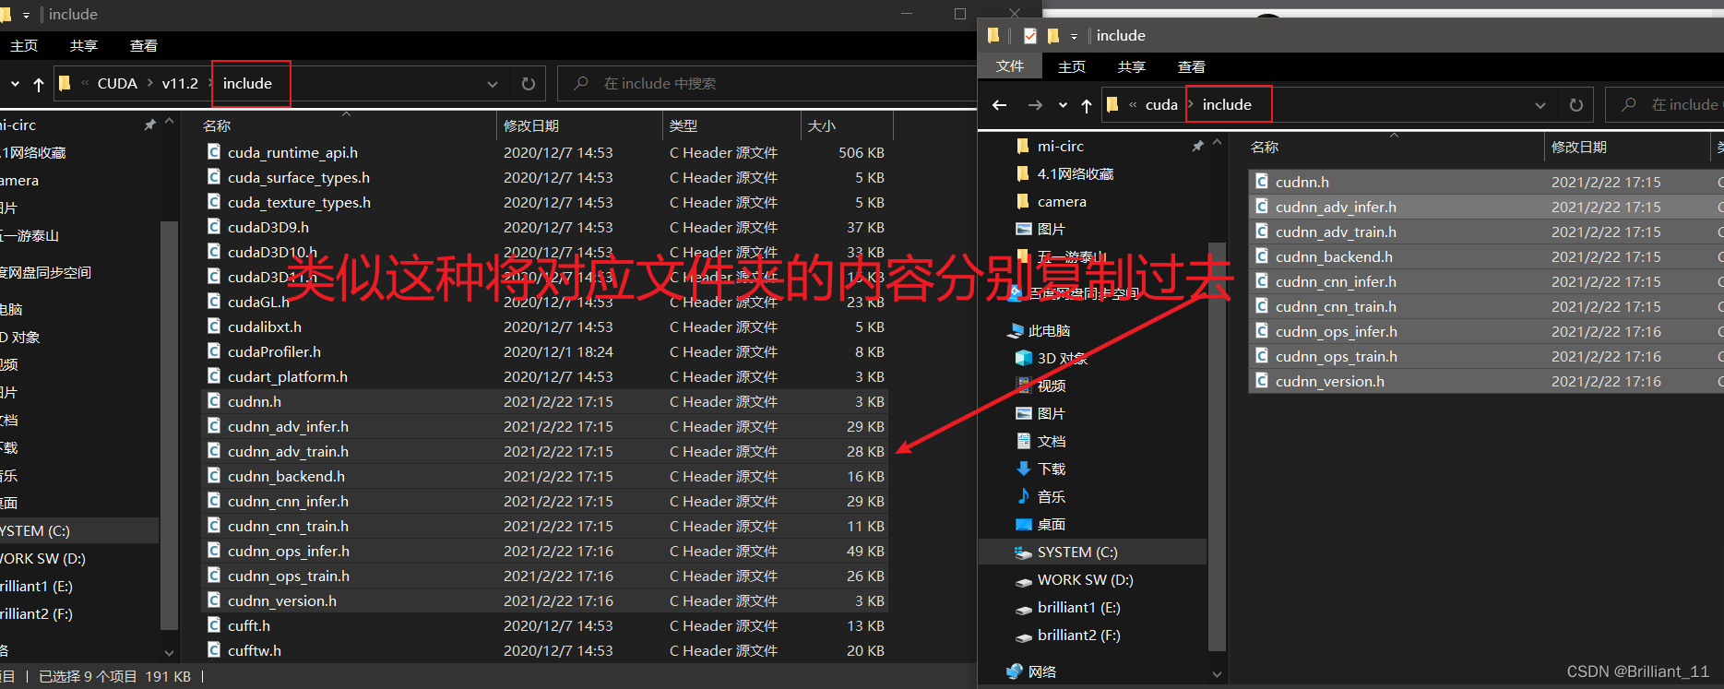This screenshot has height=689, width=1724.
Task: Open 文档 in right navigation pane
Action: [1051, 441]
